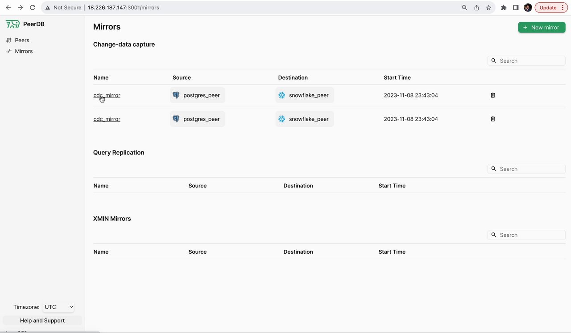Image resolution: width=571 pixels, height=333 pixels.
Task: Open the Chrome Update menu
Action: click(550, 8)
